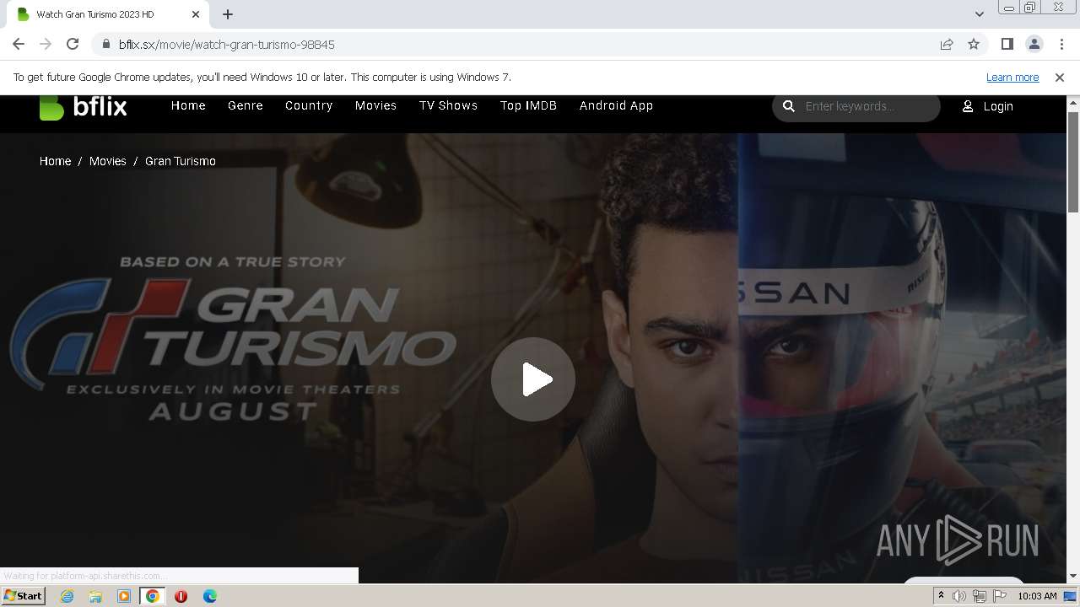
Task: Click the 10:03 AM clock
Action: pyautogui.click(x=1037, y=596)
